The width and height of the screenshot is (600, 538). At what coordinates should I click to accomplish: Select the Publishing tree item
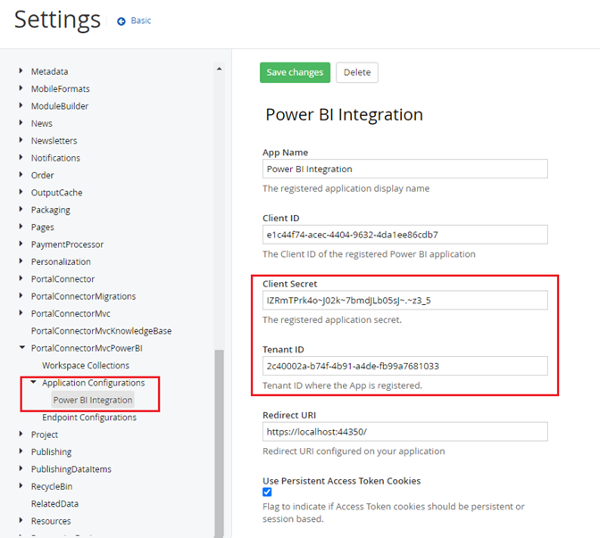tap(51, 451)
